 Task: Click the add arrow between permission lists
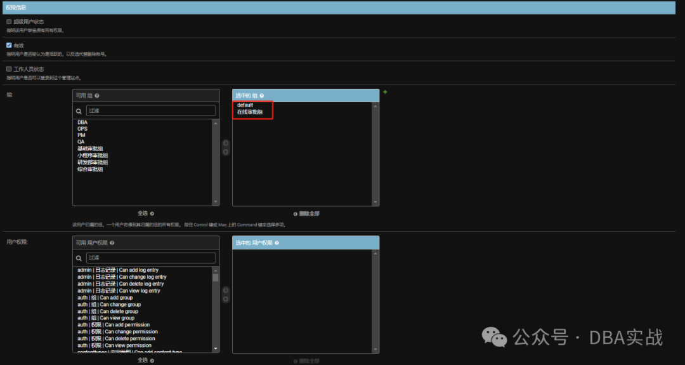[x=226, y=290]
